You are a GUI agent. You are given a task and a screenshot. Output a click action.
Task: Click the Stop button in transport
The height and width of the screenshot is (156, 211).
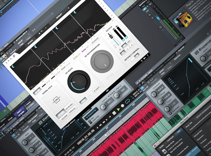114,113
